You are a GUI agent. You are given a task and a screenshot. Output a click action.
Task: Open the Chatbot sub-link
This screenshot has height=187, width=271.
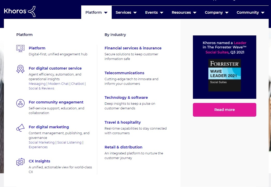point(77,84)
